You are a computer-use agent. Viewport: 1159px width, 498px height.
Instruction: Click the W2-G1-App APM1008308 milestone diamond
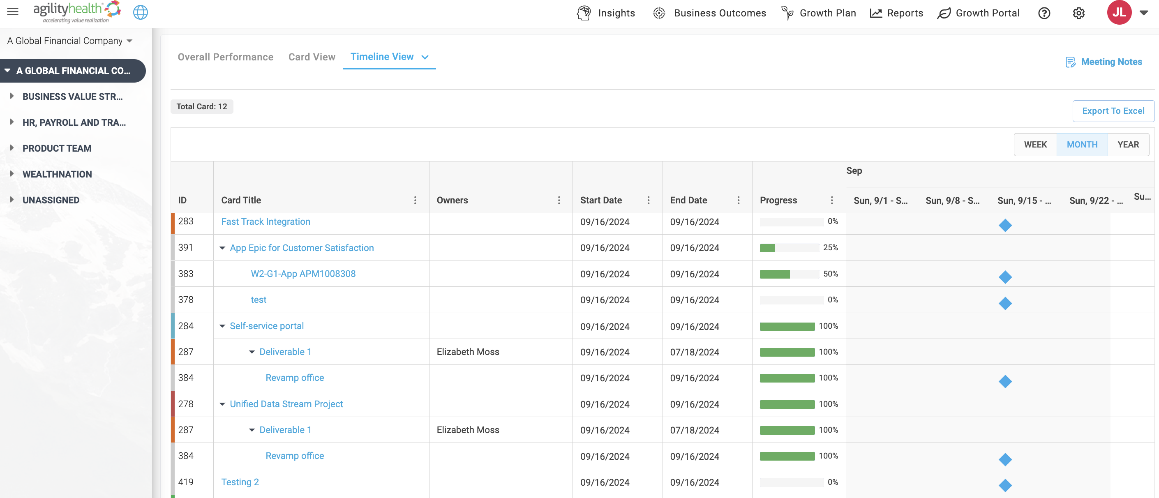(1005, 277)
